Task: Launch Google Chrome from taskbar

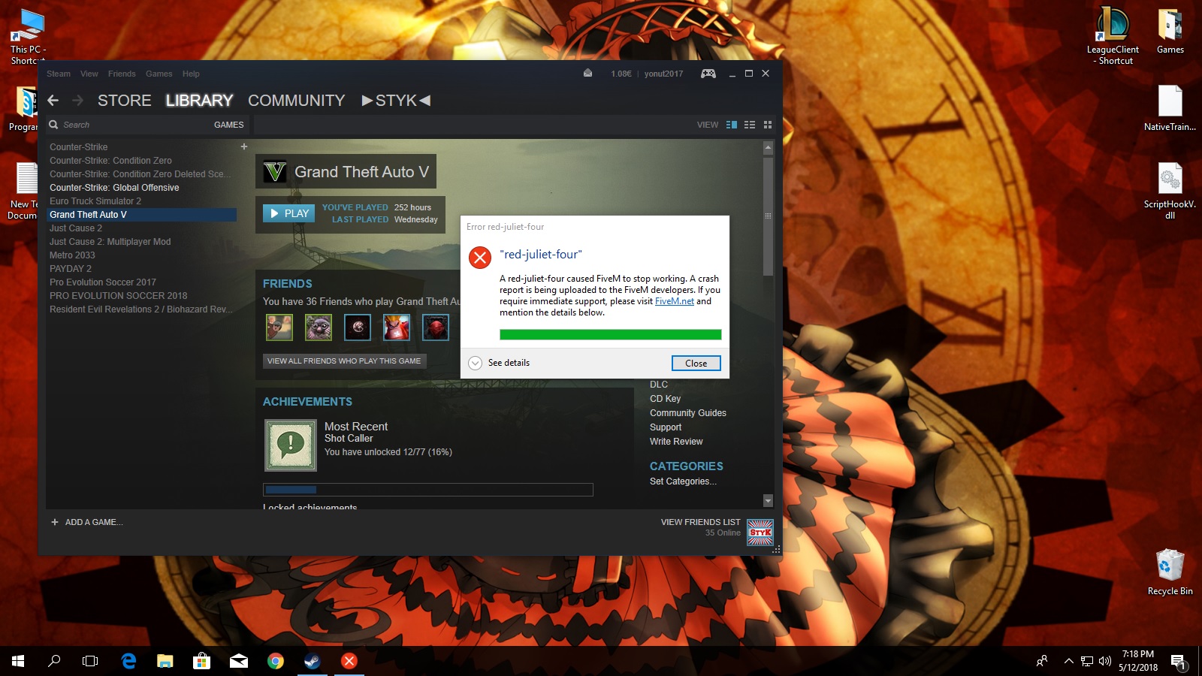Action: point(276,661)
